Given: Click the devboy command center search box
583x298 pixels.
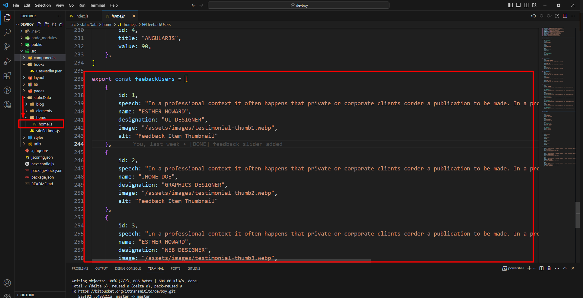Looking at the screenshot, I should pyautogui.click(x=298, y=5).
